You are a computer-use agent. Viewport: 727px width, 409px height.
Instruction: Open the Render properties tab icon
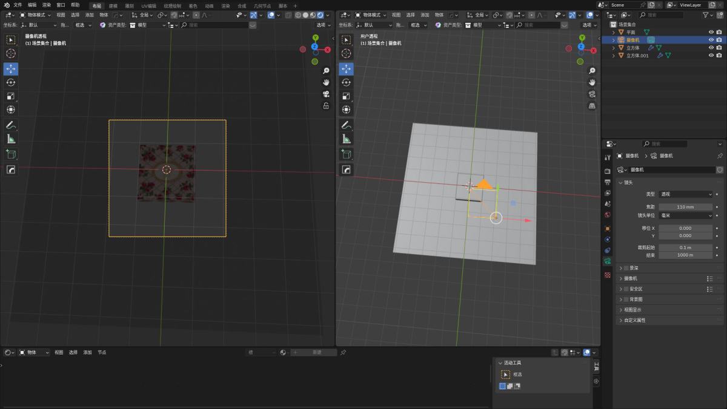click(x=608, y=171)
